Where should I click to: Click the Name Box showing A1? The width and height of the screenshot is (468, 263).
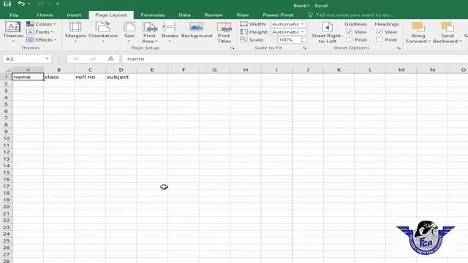click(23, 58)
